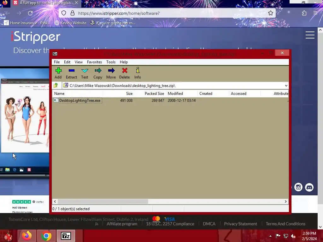Image resolution: width=323 pixels, height=242 pixels.
Task: Open the Start button ornament icon
Action: pyautogui.click(x=8, y=236)
